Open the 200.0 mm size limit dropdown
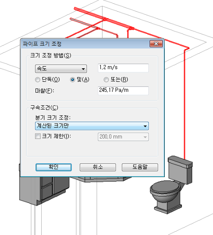213x235 pixels. click(x=123, y=137)
